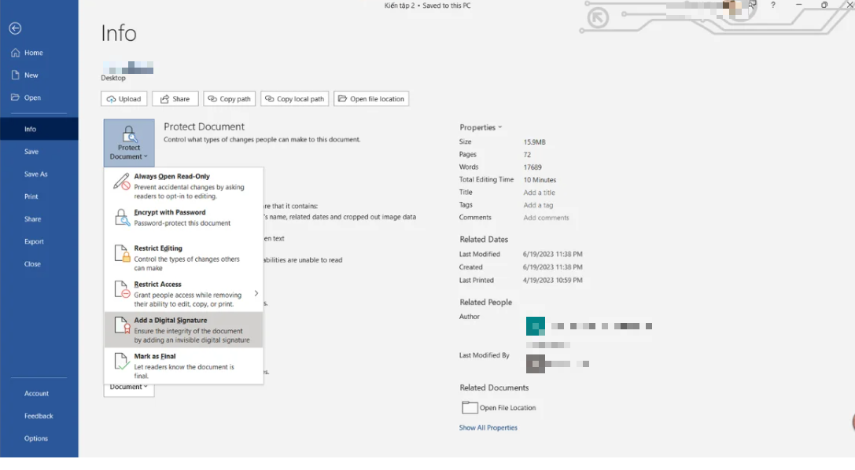The height and width of the screenshot is (470, 855).
Task: Collapse the Protect Document dropdown button
Action: point(129,143)
